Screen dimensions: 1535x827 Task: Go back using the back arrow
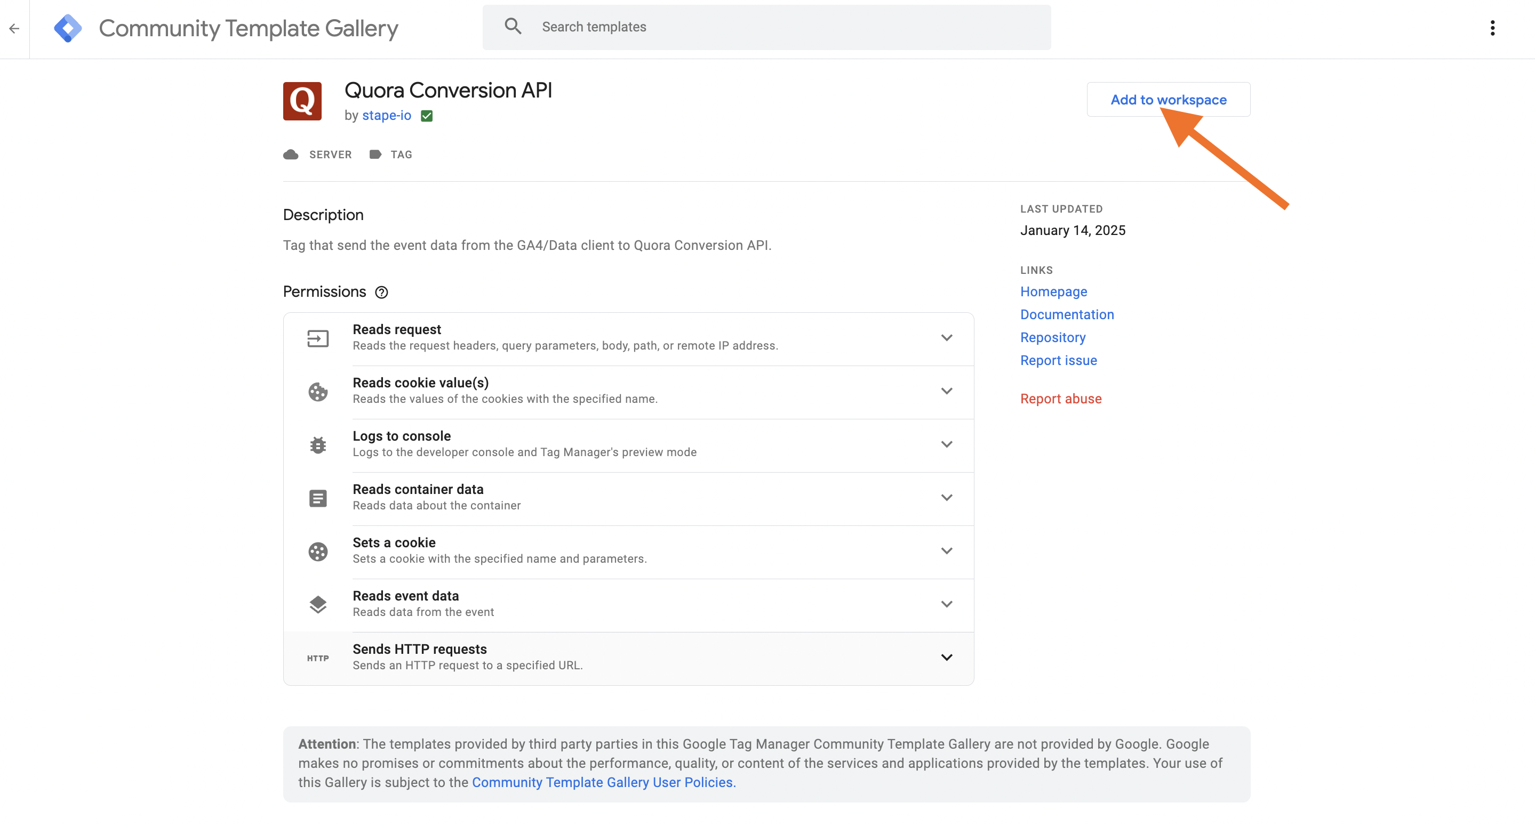[14, 28]
